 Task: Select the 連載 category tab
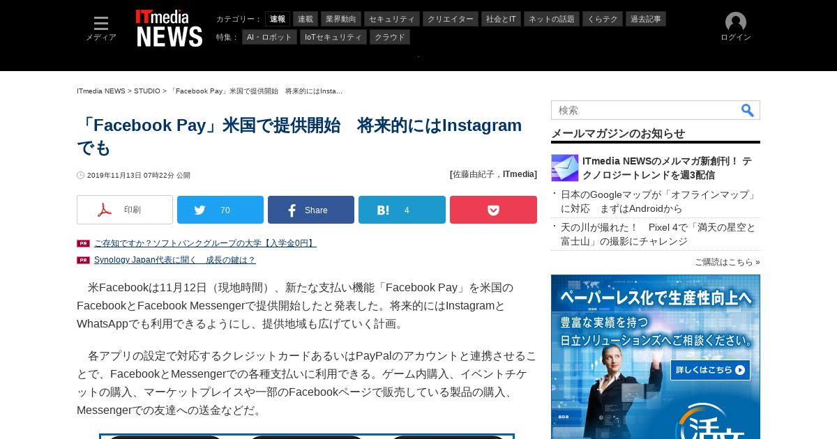click(x=306, y=19)
